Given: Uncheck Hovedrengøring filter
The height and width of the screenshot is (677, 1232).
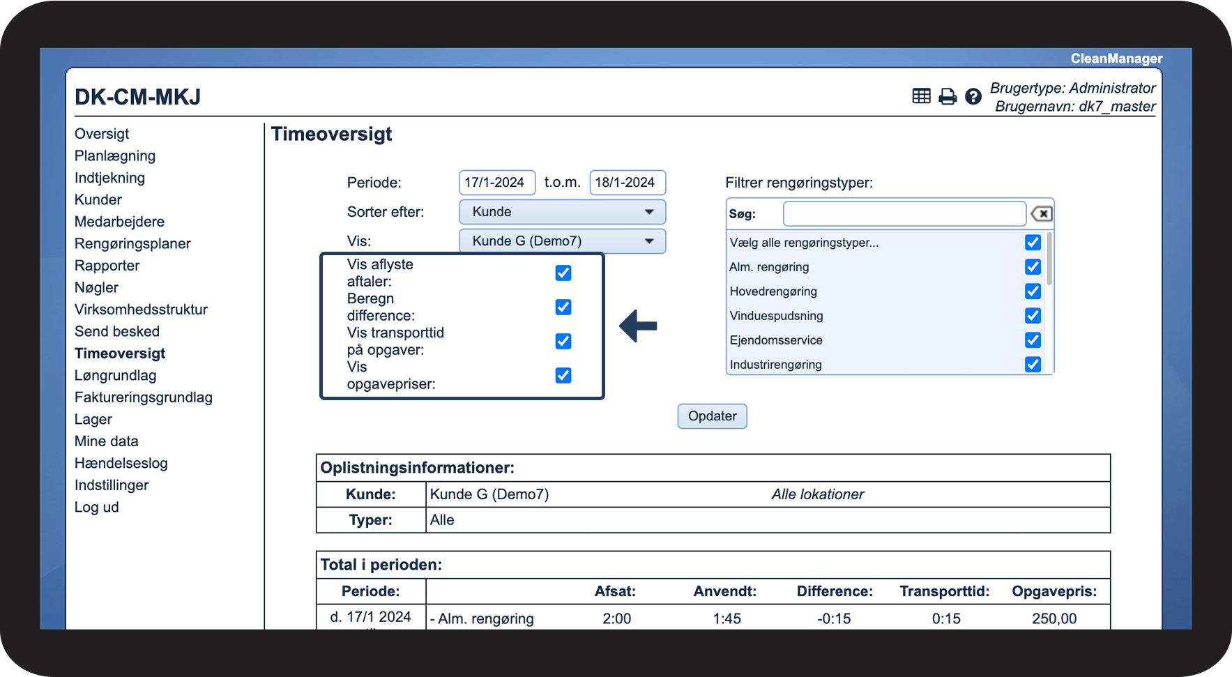Looking at the screenshot, I should (x=1033, y=291).
